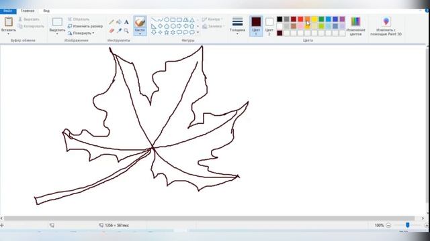This screenshot has width=430, height=241.
Task: Choose the Hexagon shape
Action: click(173, 26)
